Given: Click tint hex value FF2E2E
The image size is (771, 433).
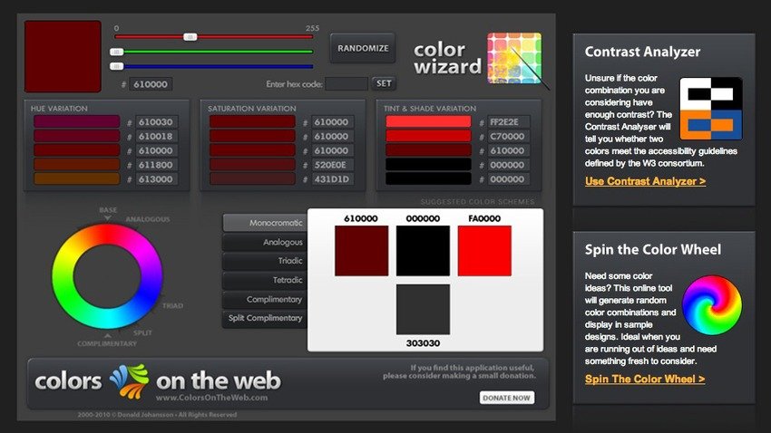Looking at the screenshot, I should (508, 121).
